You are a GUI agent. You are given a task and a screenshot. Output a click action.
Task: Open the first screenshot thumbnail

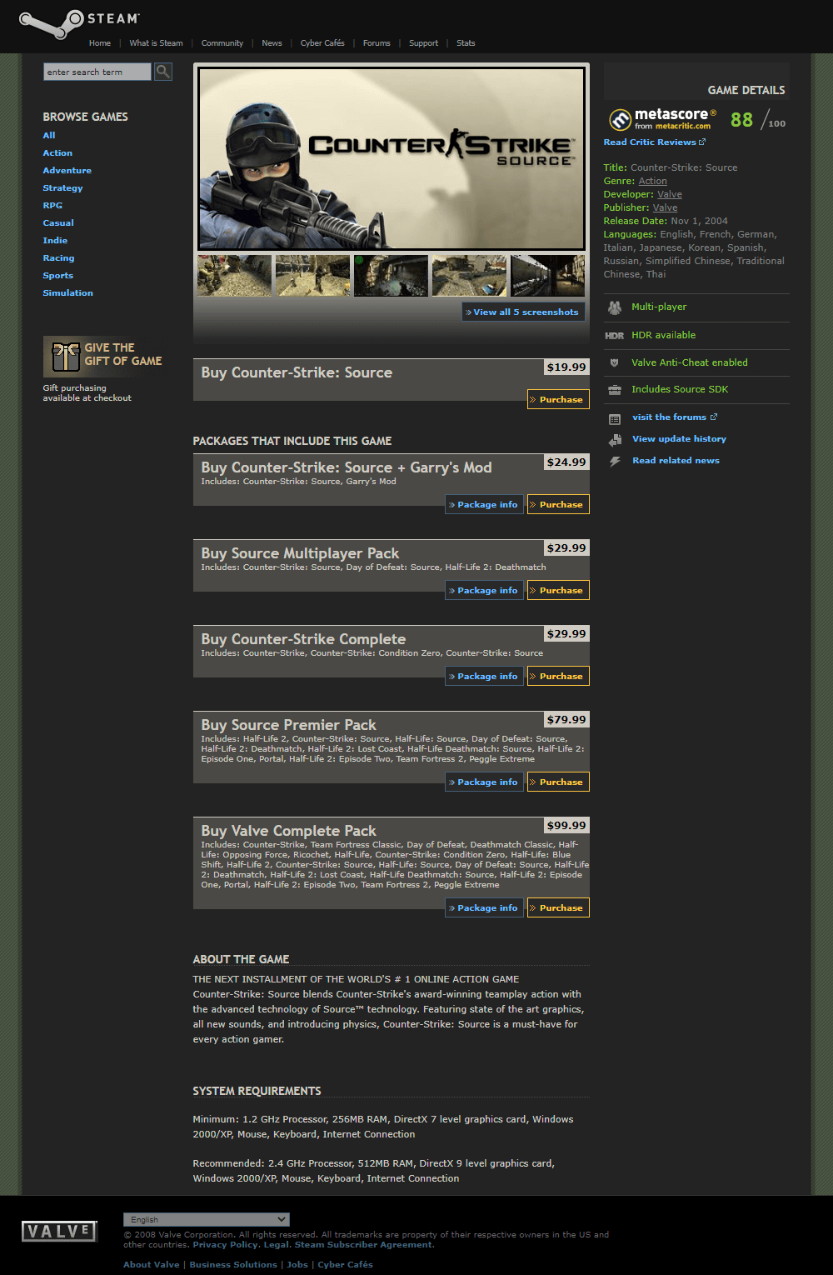pyautogui.click(x=235, y=276)
